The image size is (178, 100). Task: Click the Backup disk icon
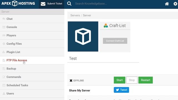pos(4,69)
